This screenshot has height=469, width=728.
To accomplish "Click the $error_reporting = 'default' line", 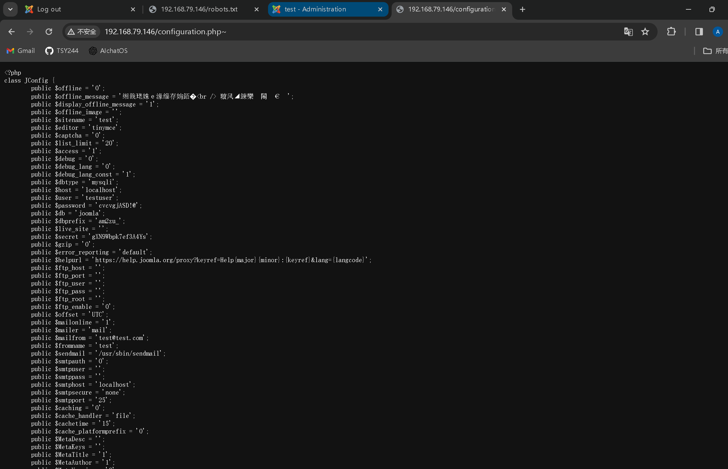I will tap(91, 253).
